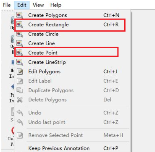Click the Create Circle menu icon
Image resolution: width=155 pixels, height=152 pixels.
click(20, 34)
